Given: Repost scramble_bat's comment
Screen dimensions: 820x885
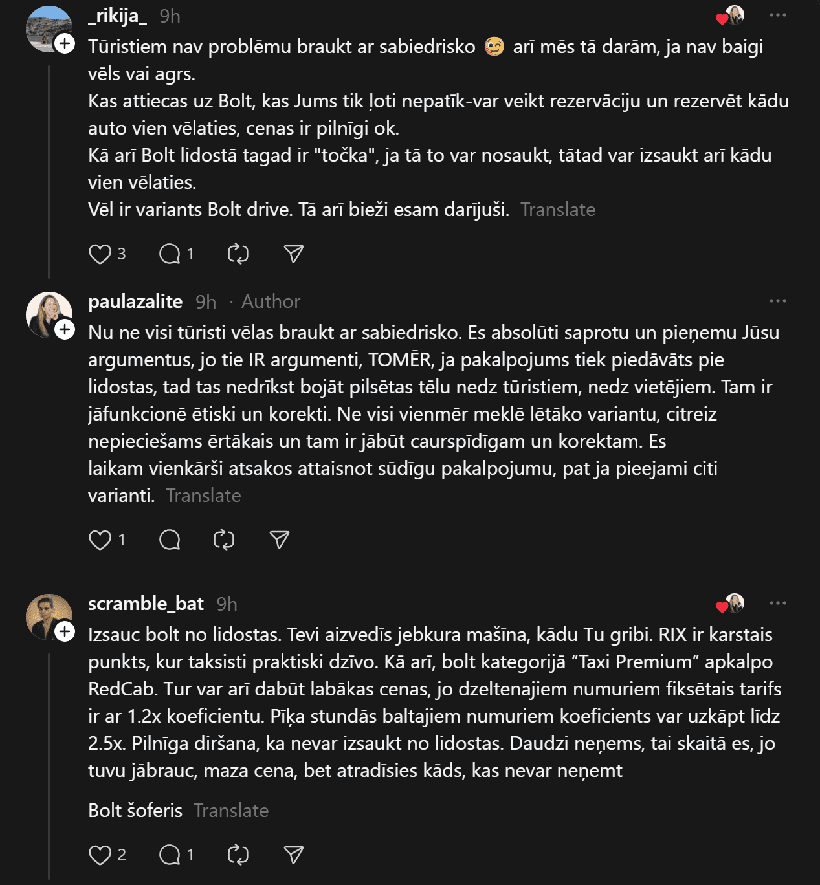Looking at the screenshot, I should point(238,855).
